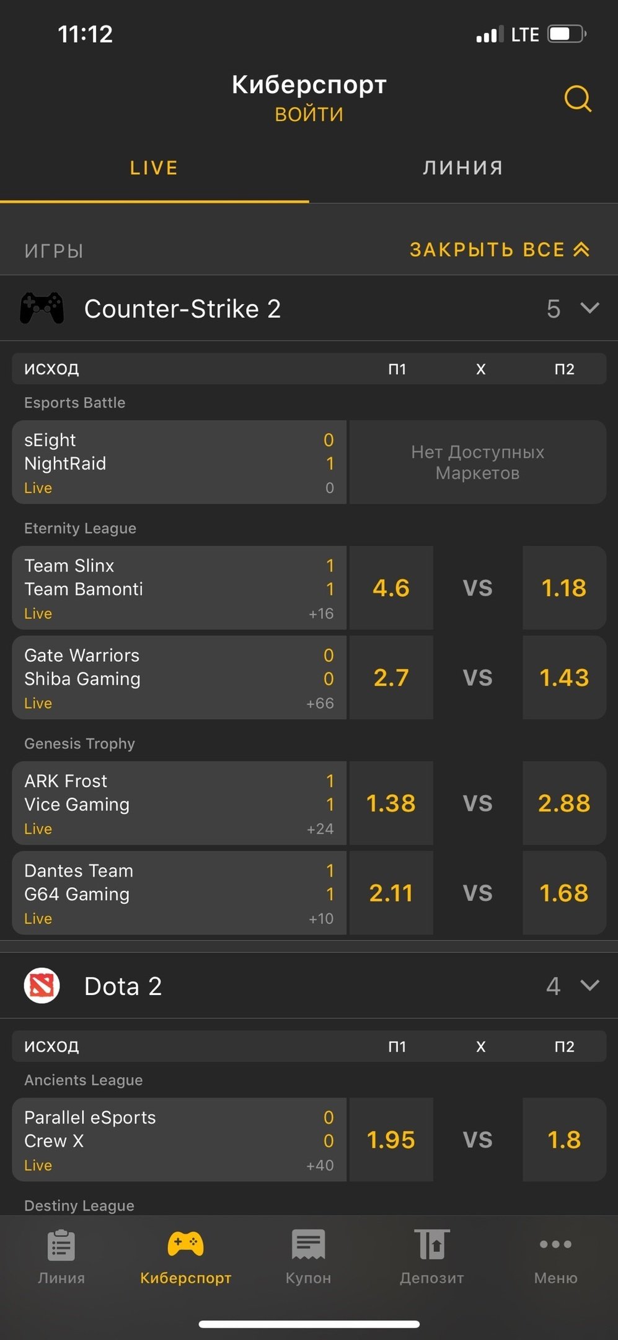Open the Линия clipboard icon in bottom bar

61,1245
